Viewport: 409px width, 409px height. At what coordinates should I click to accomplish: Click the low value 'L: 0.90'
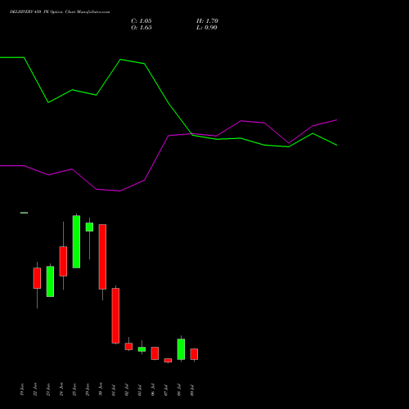tap(207, 28)
